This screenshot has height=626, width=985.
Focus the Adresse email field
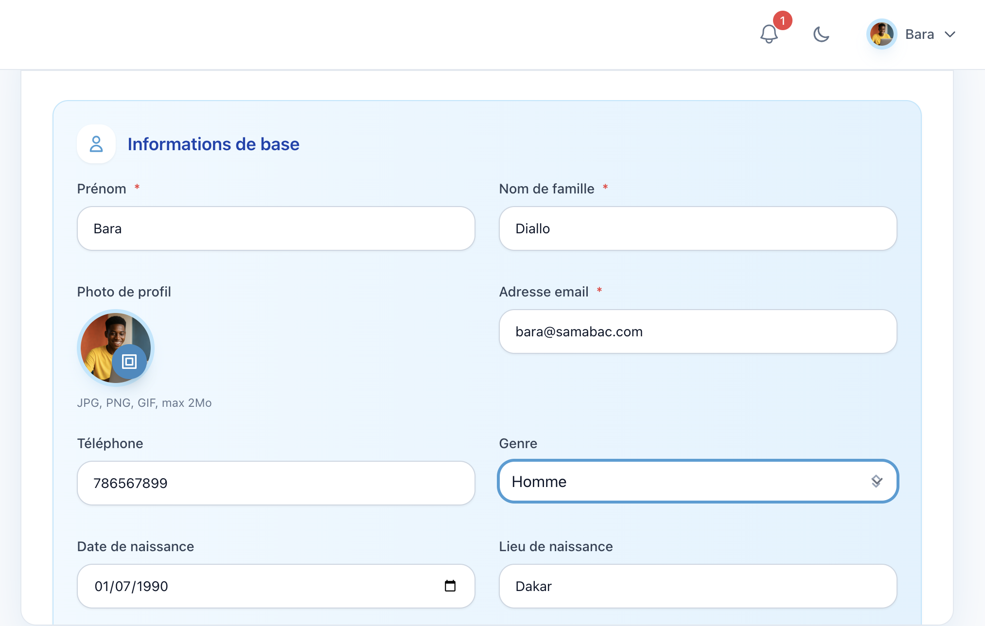tap(698, 331)
